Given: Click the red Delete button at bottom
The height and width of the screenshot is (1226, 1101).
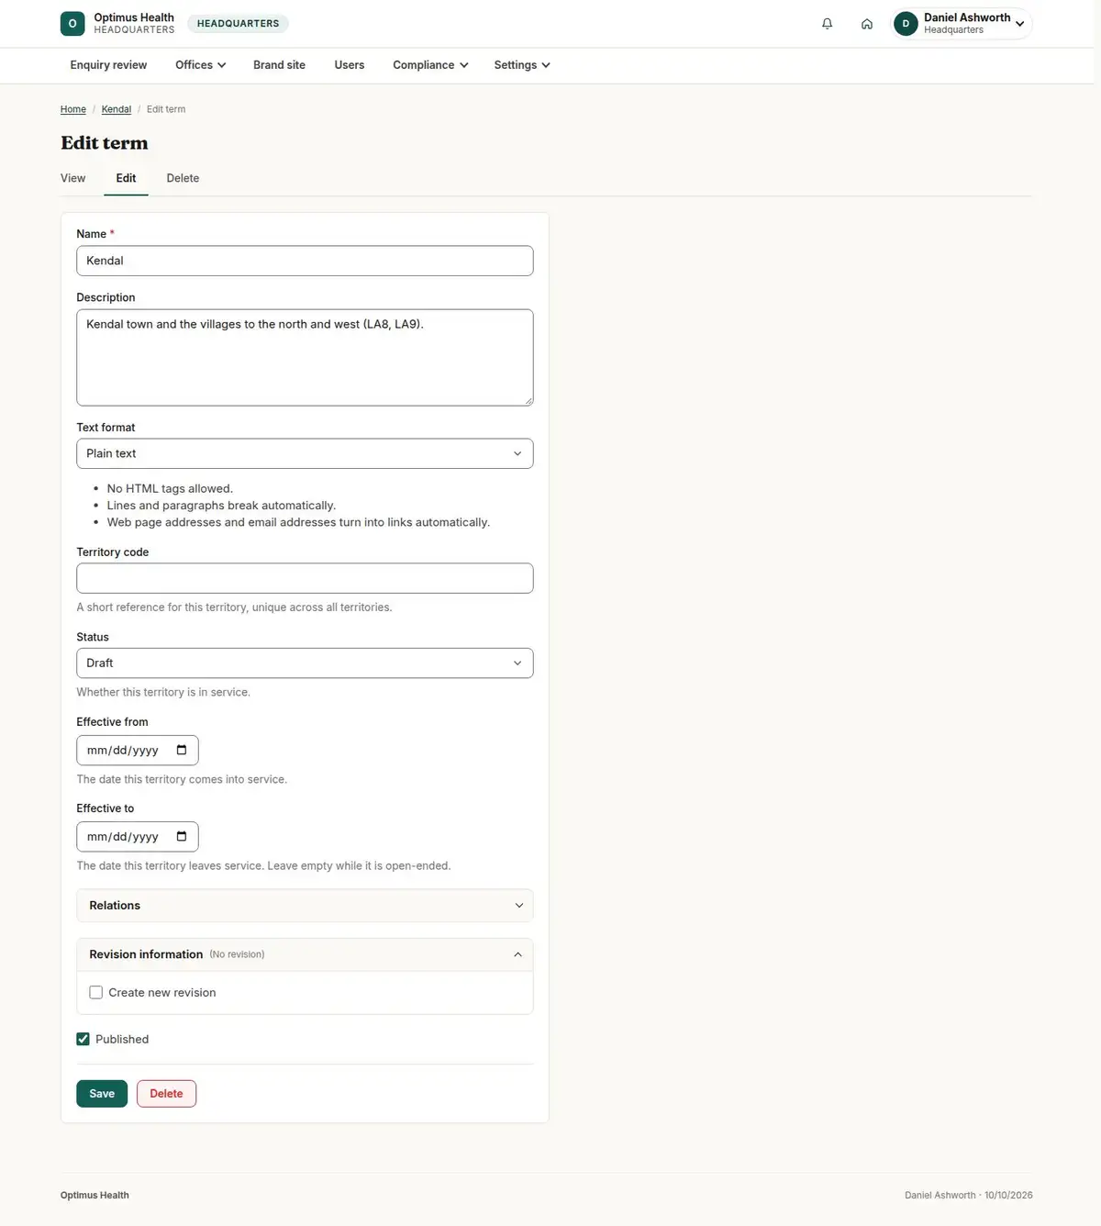Looking at the screenshot, I should click(166, 1093).
